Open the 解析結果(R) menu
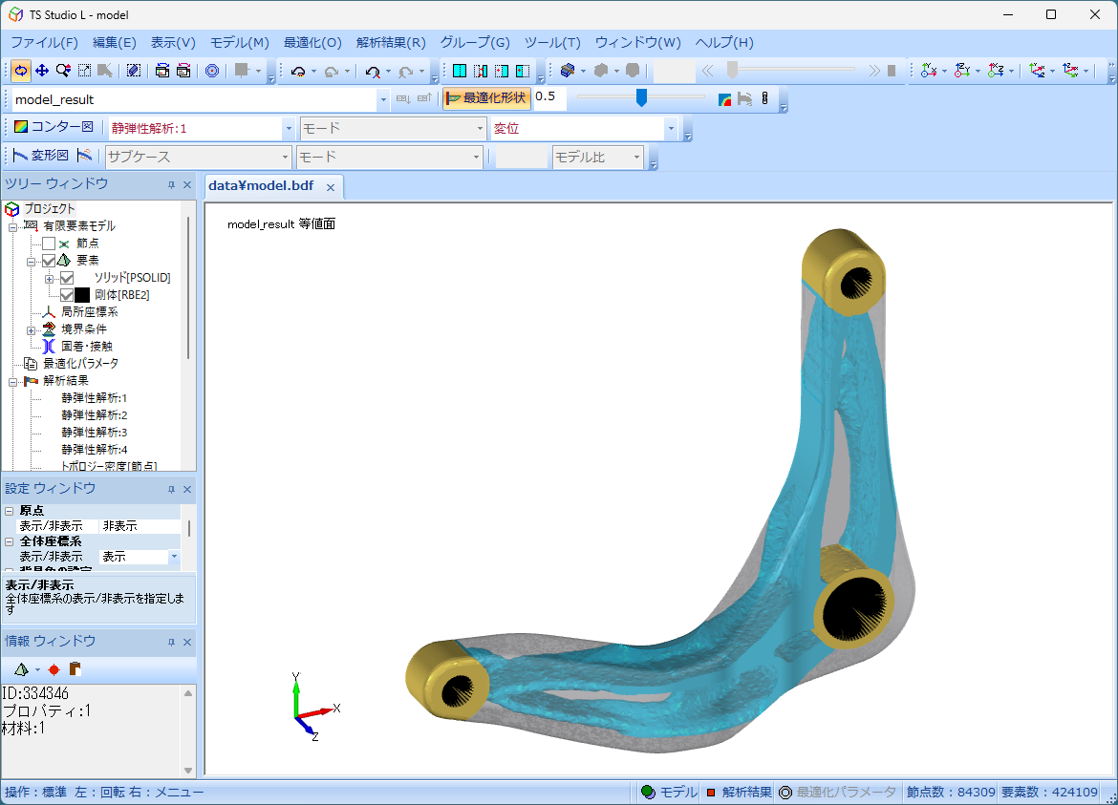The height and width of the screenshot is (805, 1118). [391, 43]
